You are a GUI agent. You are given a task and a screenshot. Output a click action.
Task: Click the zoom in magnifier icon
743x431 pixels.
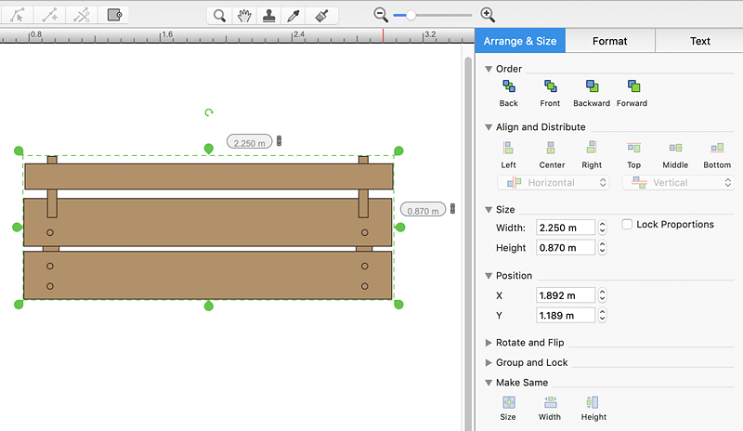(488, 15)
